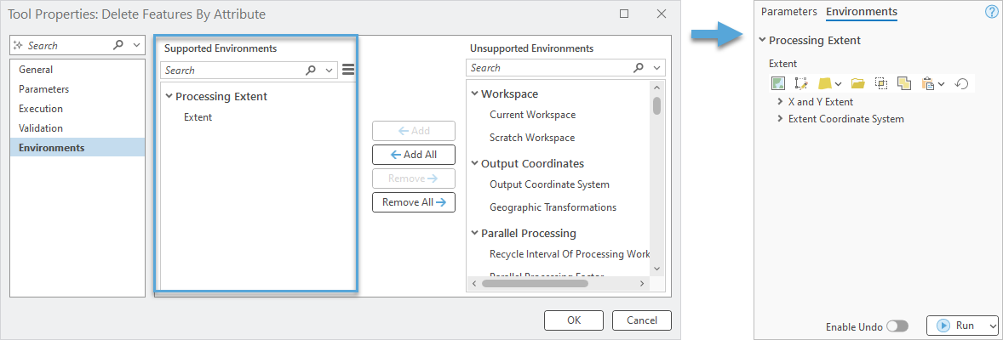Screen dimensions: 1003x340
Task: Click the Add All button
Action: coord(414,155)
